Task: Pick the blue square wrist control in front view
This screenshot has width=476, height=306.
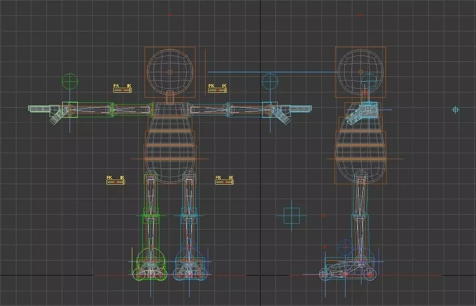Action: pos(270,110)
